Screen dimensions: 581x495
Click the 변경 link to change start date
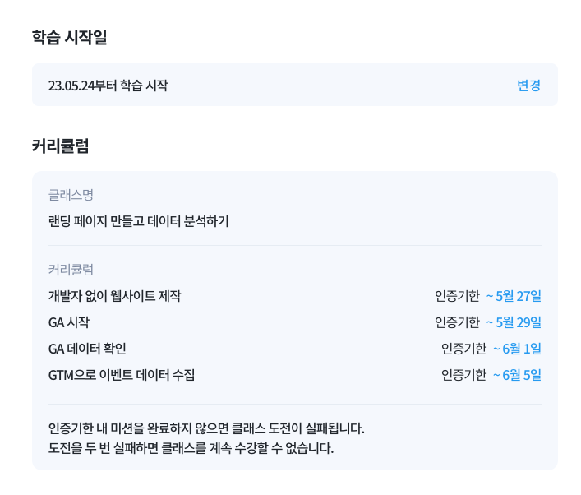point(528,86)
